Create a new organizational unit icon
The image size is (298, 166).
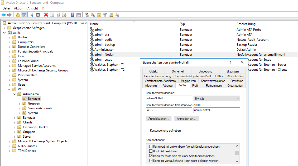point(99,15)
